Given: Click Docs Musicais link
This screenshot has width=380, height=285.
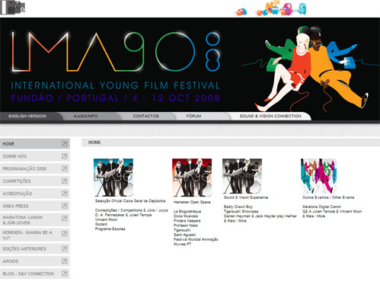Looking at the screenshot, I should tap(186, 216).
